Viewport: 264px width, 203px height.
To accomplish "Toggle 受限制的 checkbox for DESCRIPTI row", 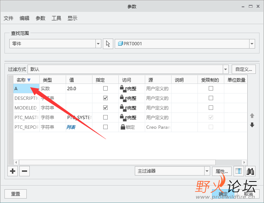I will click(x=211, y=98).
